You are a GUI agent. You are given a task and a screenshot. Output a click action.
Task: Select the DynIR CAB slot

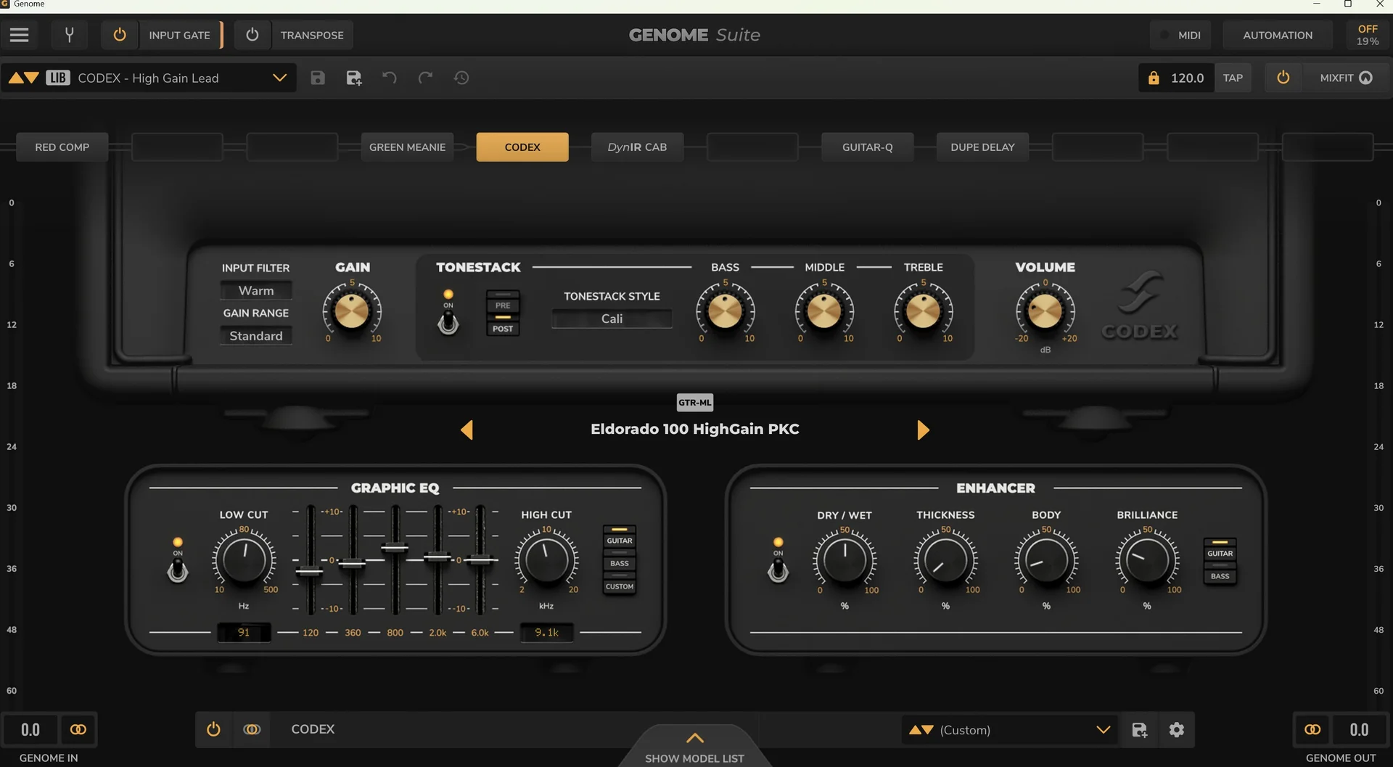[637, 147]
